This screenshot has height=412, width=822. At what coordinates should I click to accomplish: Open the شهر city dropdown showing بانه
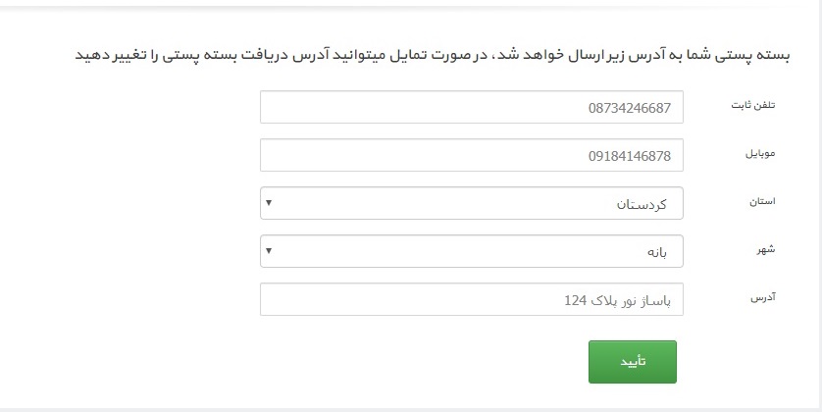click(x=471, y=251)
